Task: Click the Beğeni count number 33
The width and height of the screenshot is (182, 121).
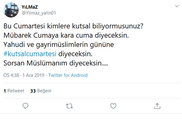Action: click(x=33, y=91)
